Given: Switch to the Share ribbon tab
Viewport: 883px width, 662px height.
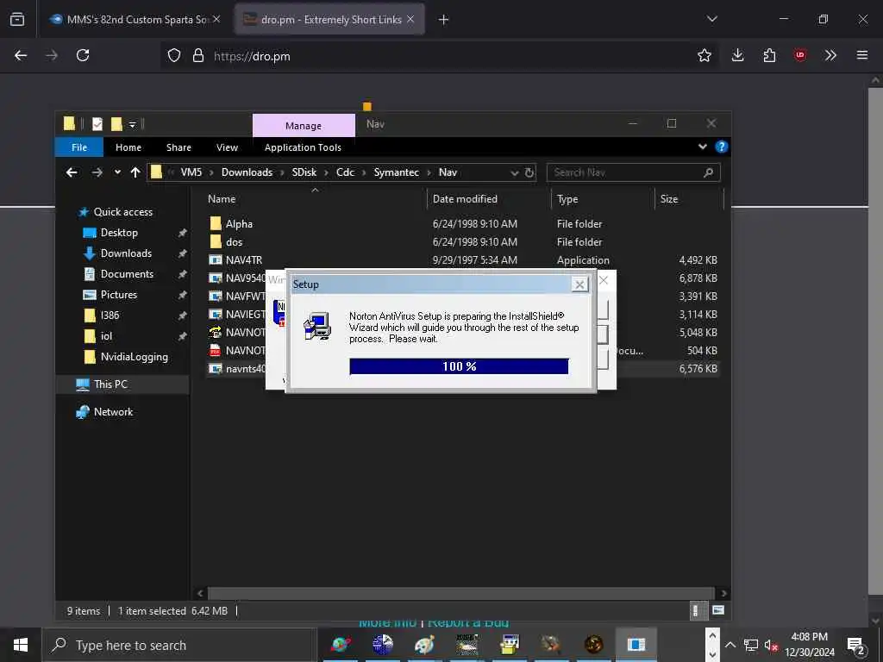Looking at the screenshot, I should pos(178,147).
